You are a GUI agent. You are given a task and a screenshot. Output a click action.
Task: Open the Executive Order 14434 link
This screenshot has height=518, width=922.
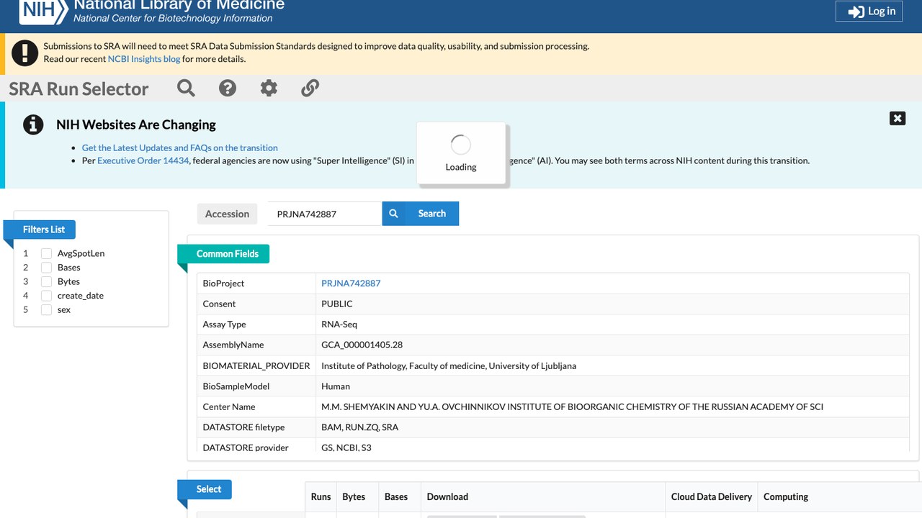pyautogui.click(x=143, y=160)
